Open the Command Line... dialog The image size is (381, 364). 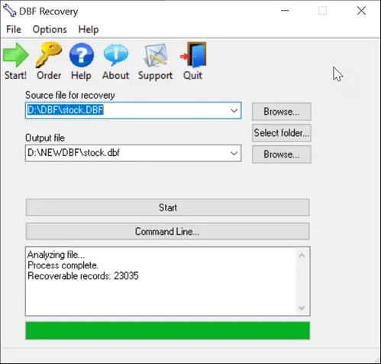click(168, 232)
